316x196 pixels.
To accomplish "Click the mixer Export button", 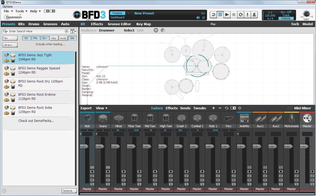I will (86, 108).
